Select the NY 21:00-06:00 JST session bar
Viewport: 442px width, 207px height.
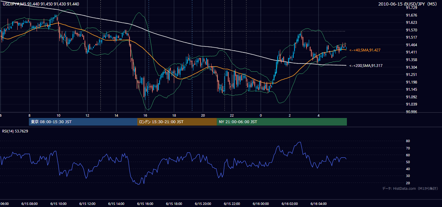tap(282, 122)
